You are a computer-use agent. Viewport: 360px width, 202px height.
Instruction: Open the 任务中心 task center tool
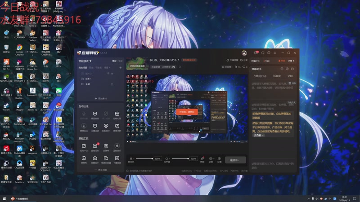[84, 147]
